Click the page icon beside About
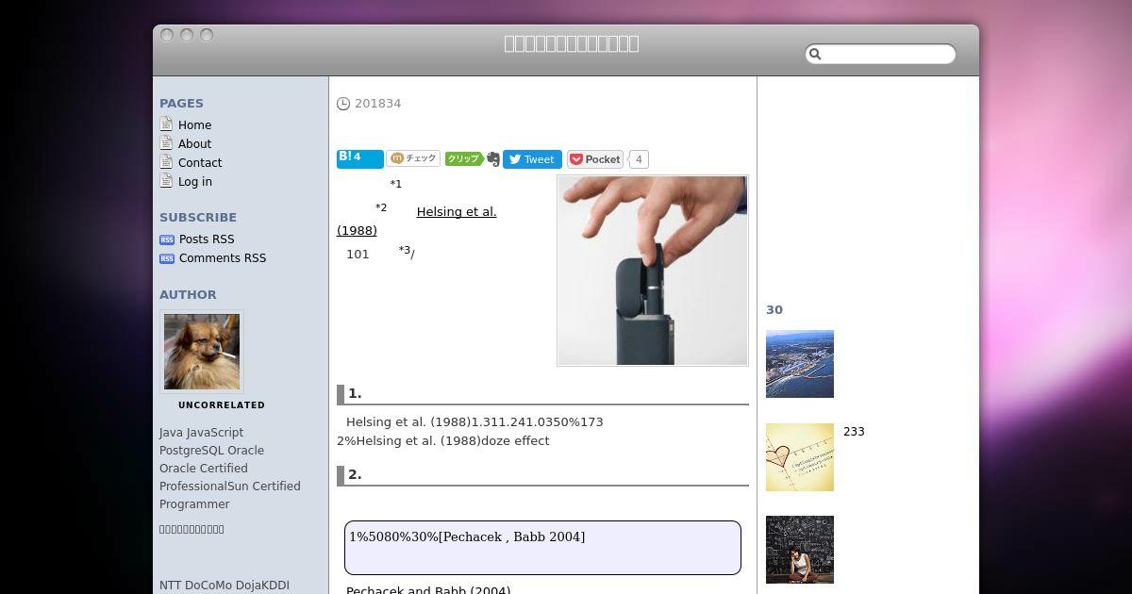This screenshot has height=594, width=1132. tap(166, 143)
